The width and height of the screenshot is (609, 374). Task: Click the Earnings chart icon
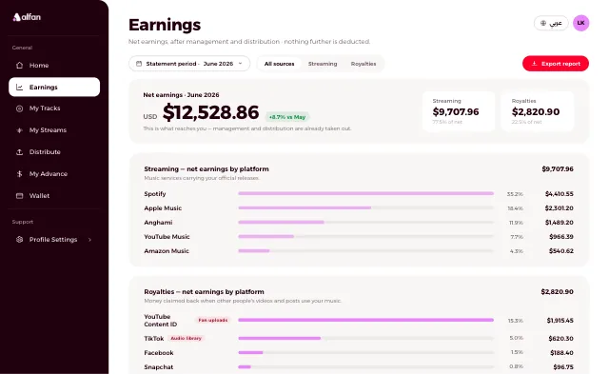(19, 87)
